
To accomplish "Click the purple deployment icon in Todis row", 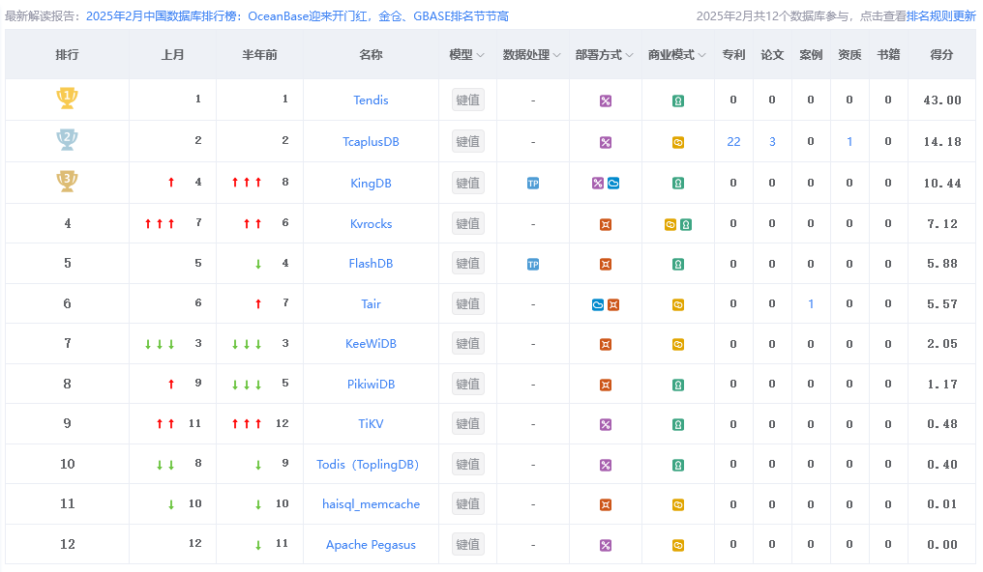I will [x=606, y=466].
